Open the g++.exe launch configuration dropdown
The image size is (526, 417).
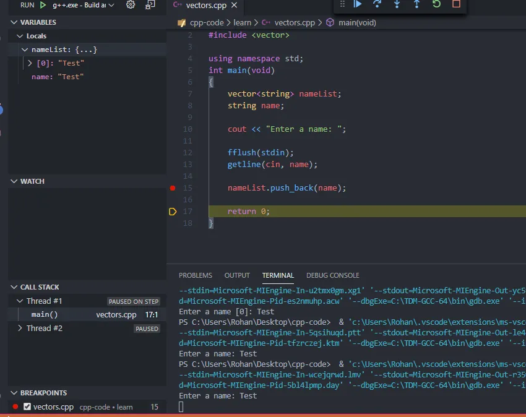pyautogui.click(x=80, y=5)
